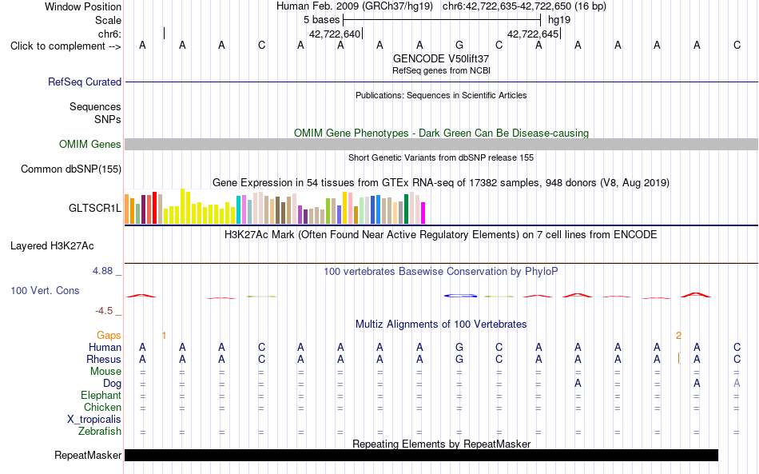Click the Dog alignment row label
759x474 pixels.
[x=112, y=384]
